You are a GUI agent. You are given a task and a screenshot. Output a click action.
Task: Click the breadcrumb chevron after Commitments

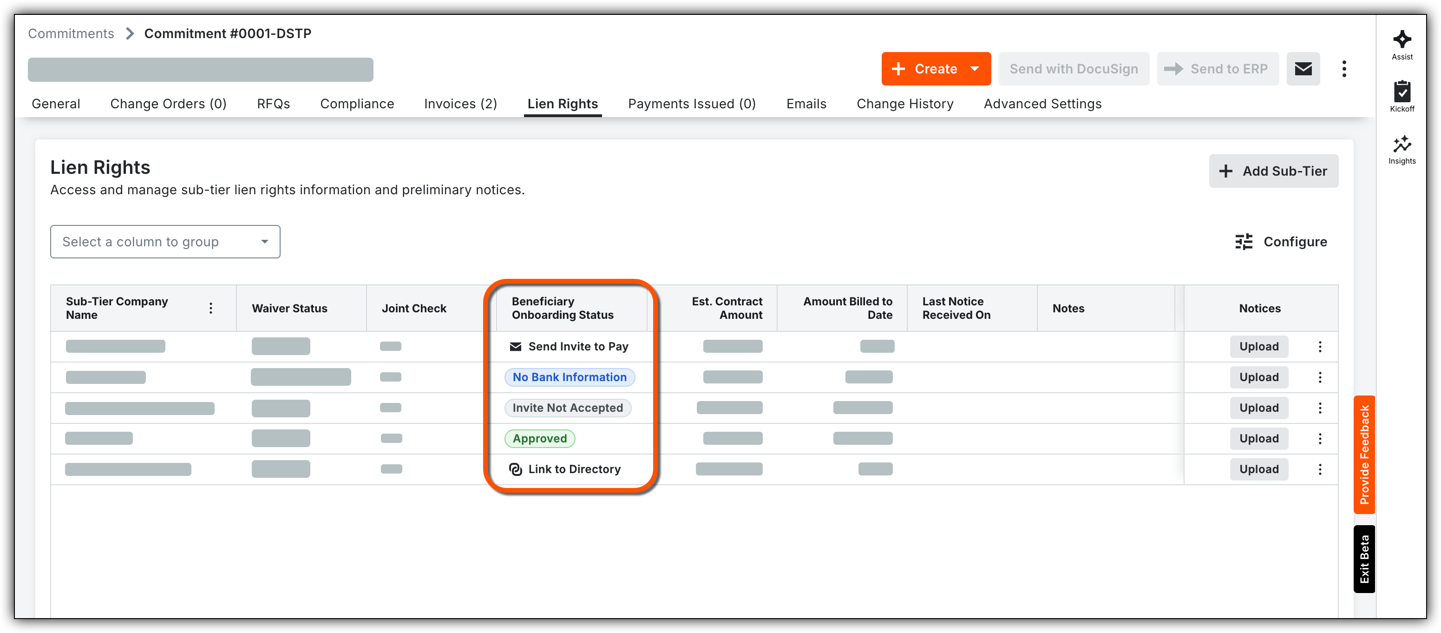130,33
